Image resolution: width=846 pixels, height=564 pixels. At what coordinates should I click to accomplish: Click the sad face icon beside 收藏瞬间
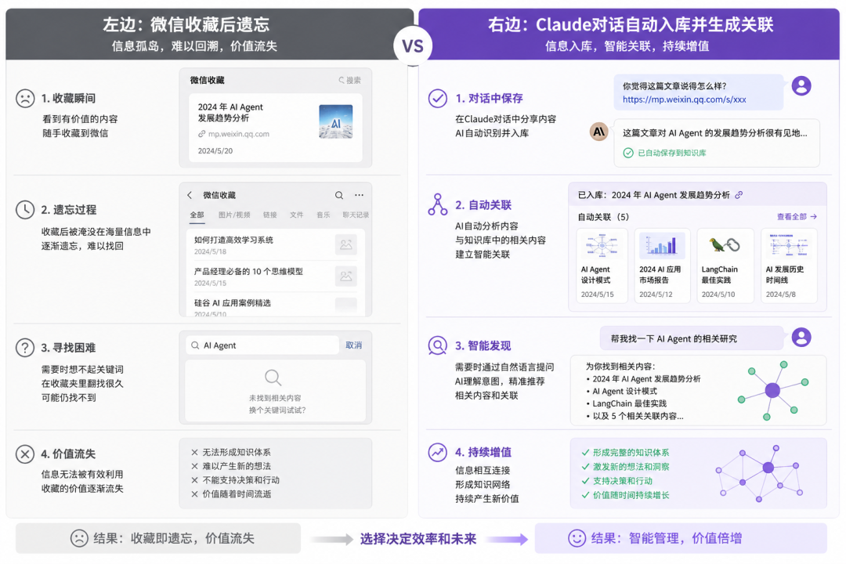pyautogui.click(x=25, y=98)
